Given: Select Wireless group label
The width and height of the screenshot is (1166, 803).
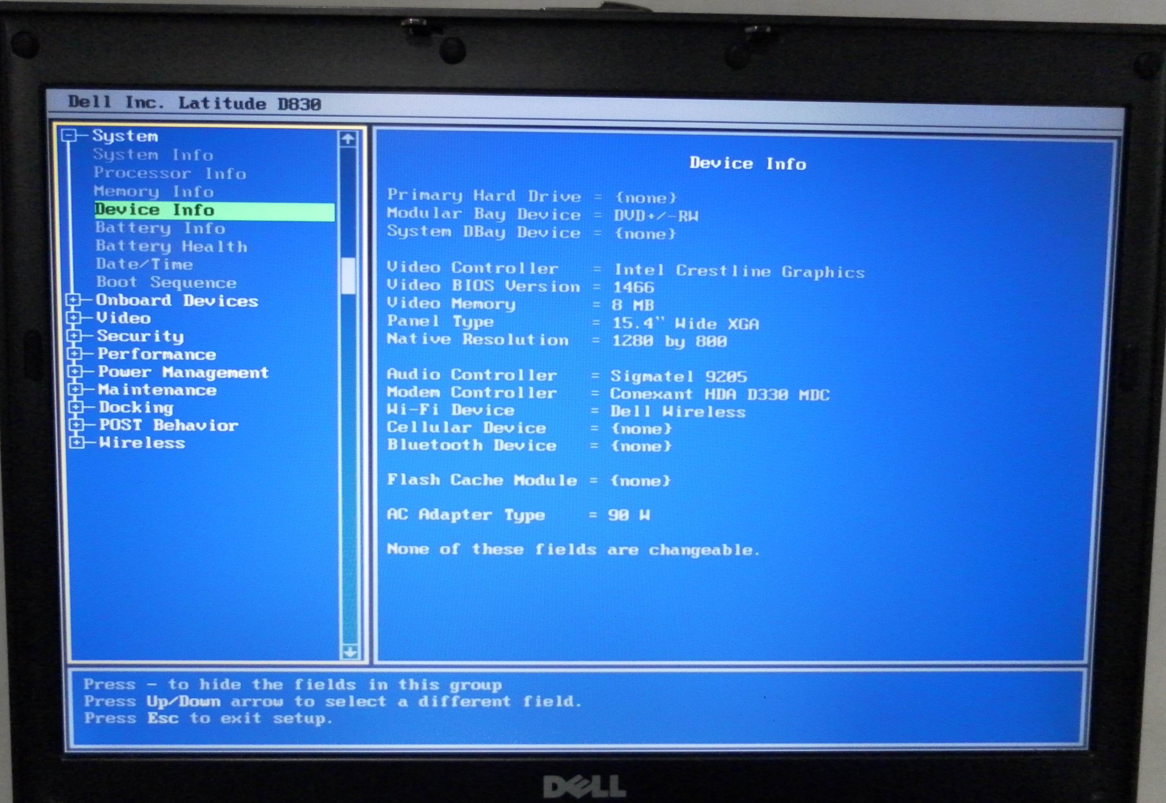Looking at the screenshot, I should pyautogui.click(x=142, y=443).
